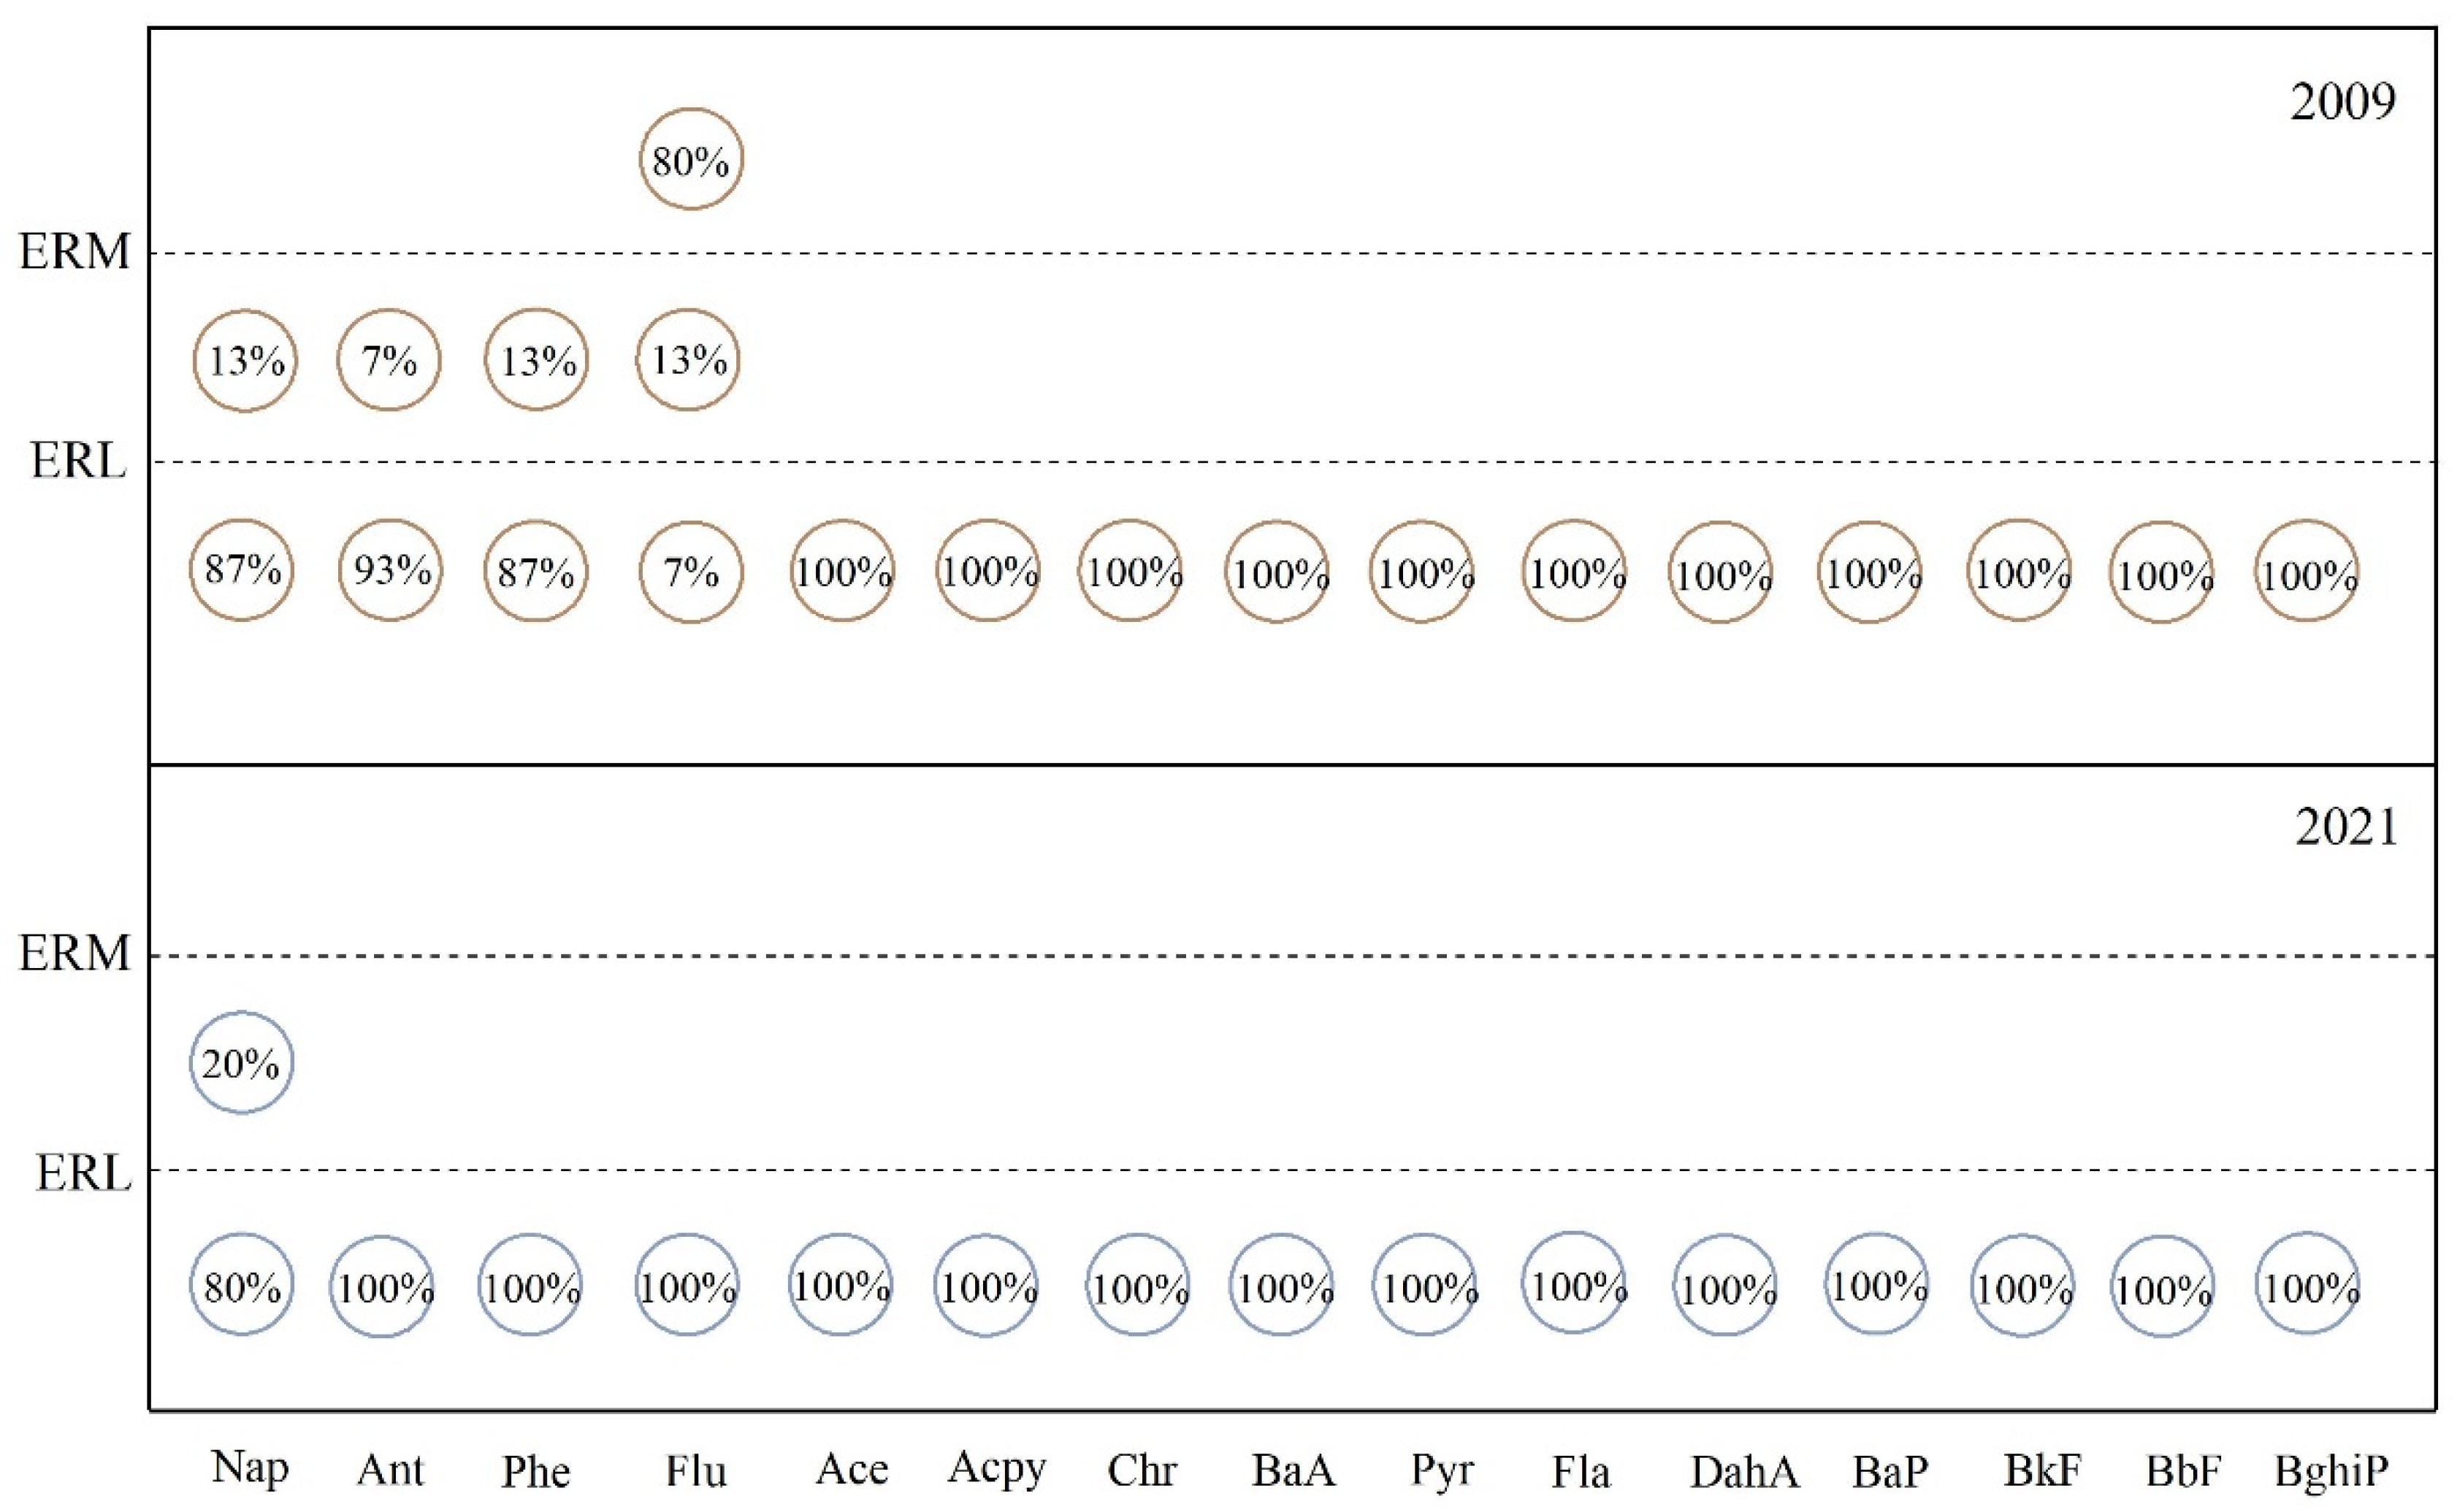Click the Acpy axis label
The height and width of the screenshot is (1512, 2457).
996,1469
